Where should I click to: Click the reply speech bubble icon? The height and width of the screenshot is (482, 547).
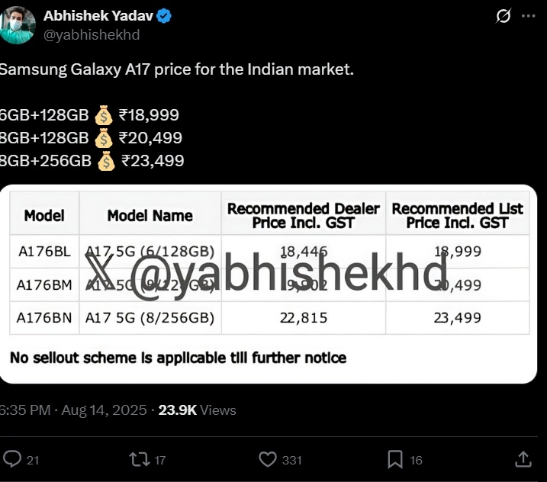pyautogui.click(x=12, y=458)
